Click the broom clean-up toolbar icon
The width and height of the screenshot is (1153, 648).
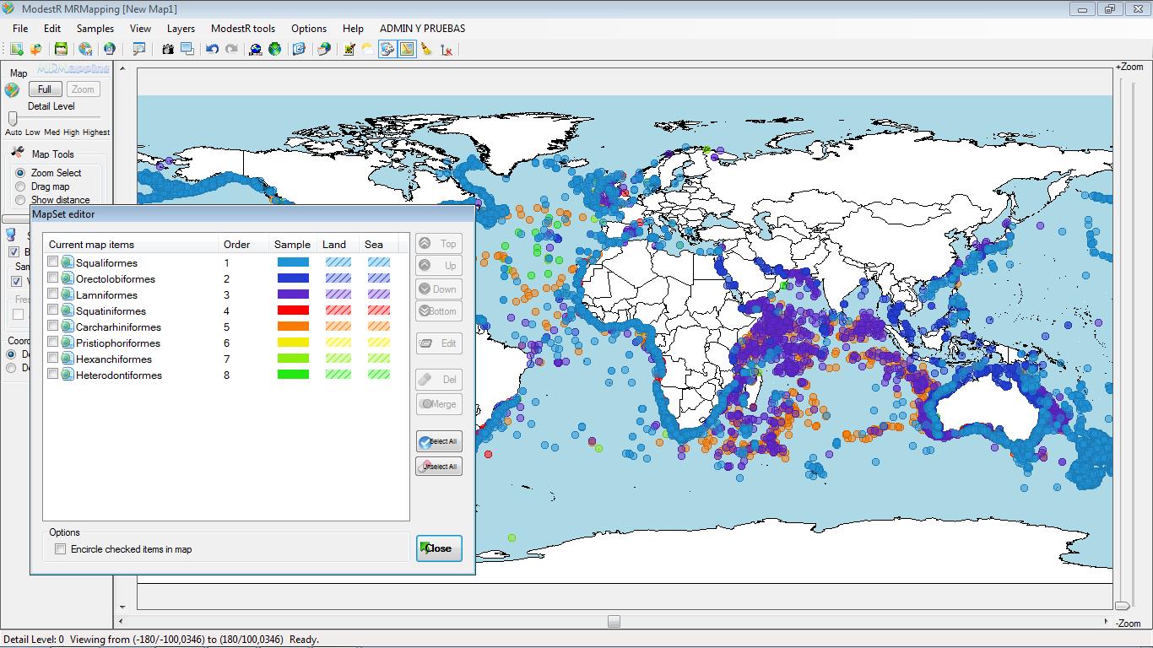coord(426,50)
